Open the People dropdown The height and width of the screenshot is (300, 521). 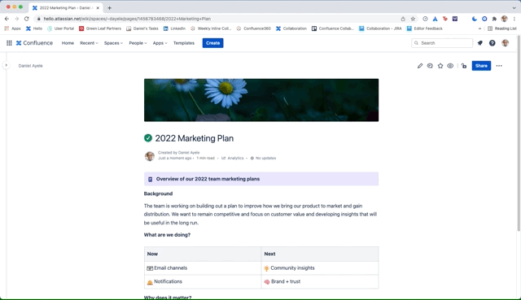[x=138, y=43]
